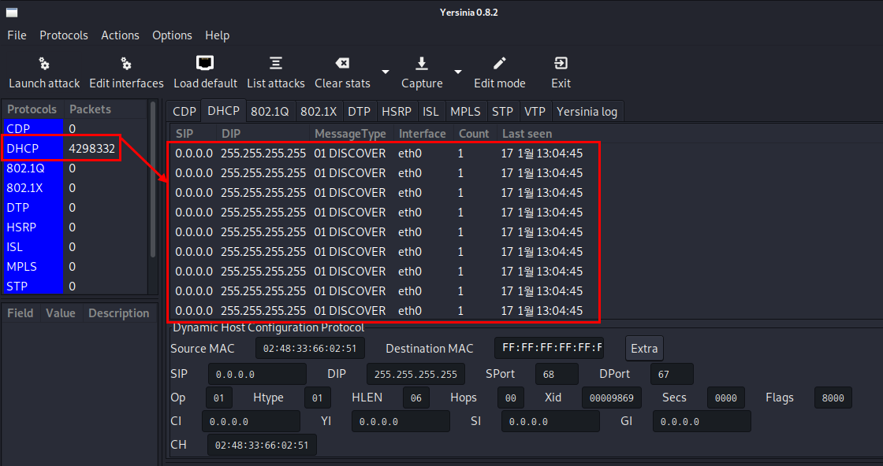
Task: Click the SPort field showing 68
Action: (x=557, y=375)
